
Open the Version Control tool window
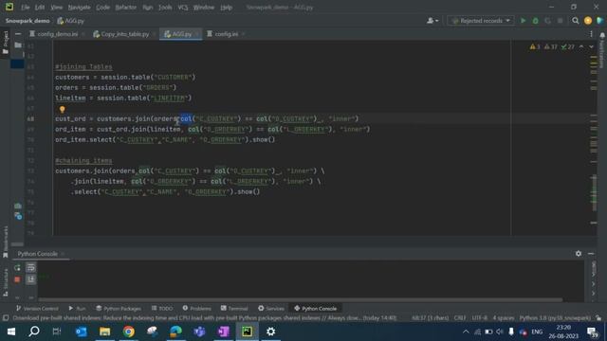tap(37, 309)
